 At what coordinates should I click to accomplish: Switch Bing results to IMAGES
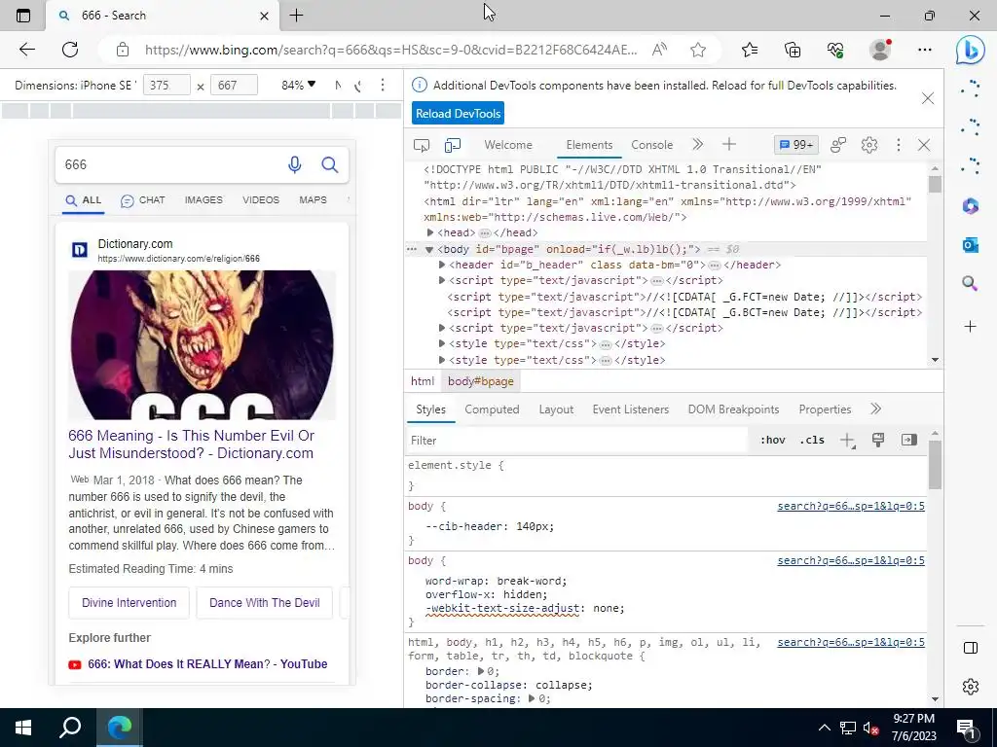click(x=203, y=200)
